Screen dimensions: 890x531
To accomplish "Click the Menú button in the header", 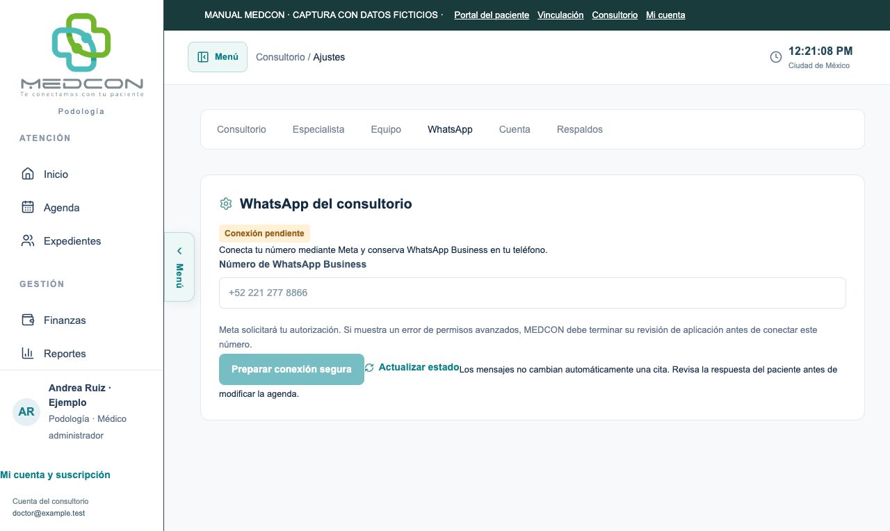I will pyautogui.click(x=218, y=57).
